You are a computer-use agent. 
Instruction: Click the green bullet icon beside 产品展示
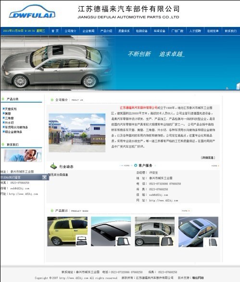pos(52,211)
